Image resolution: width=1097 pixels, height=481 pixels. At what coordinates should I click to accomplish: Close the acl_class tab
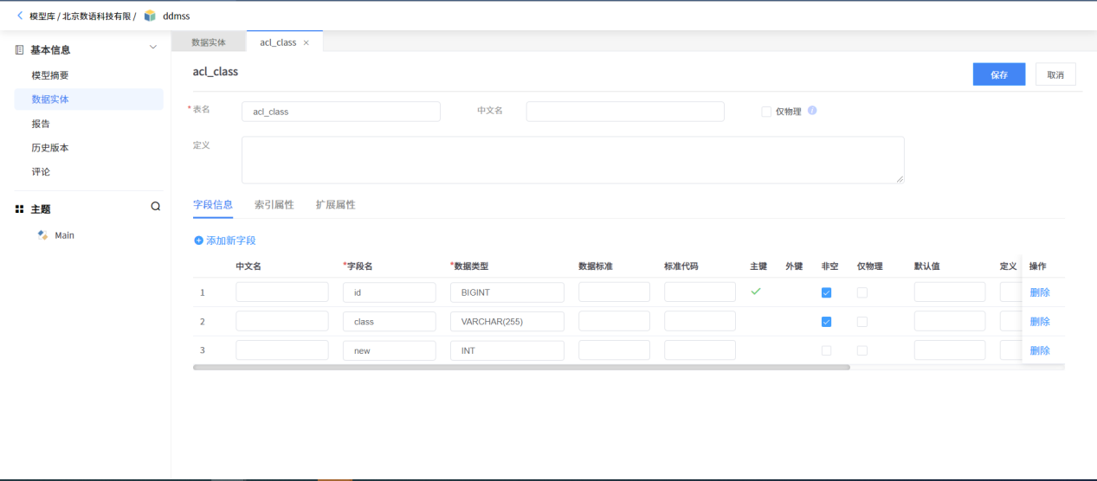[306, 42]
